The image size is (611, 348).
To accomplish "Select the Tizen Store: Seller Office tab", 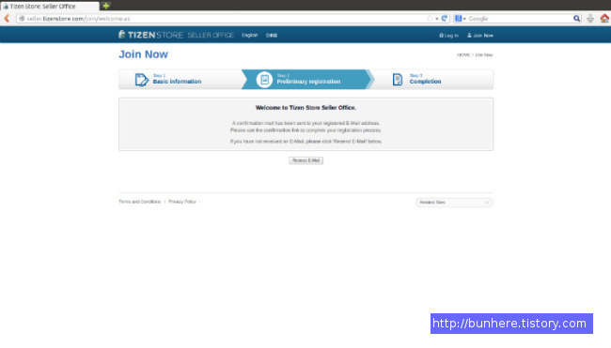I will (x=50, y=7).
